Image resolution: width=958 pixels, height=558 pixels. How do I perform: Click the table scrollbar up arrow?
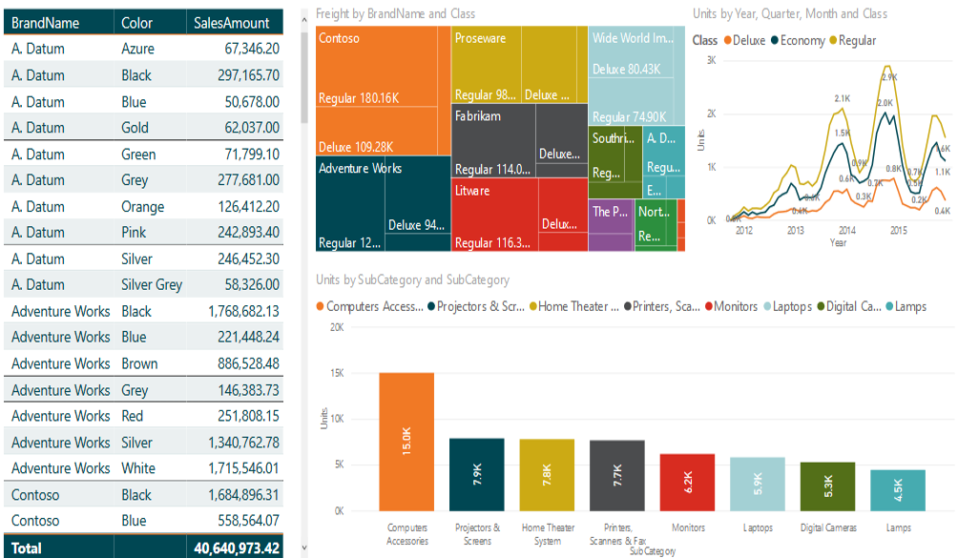point(304,19)
